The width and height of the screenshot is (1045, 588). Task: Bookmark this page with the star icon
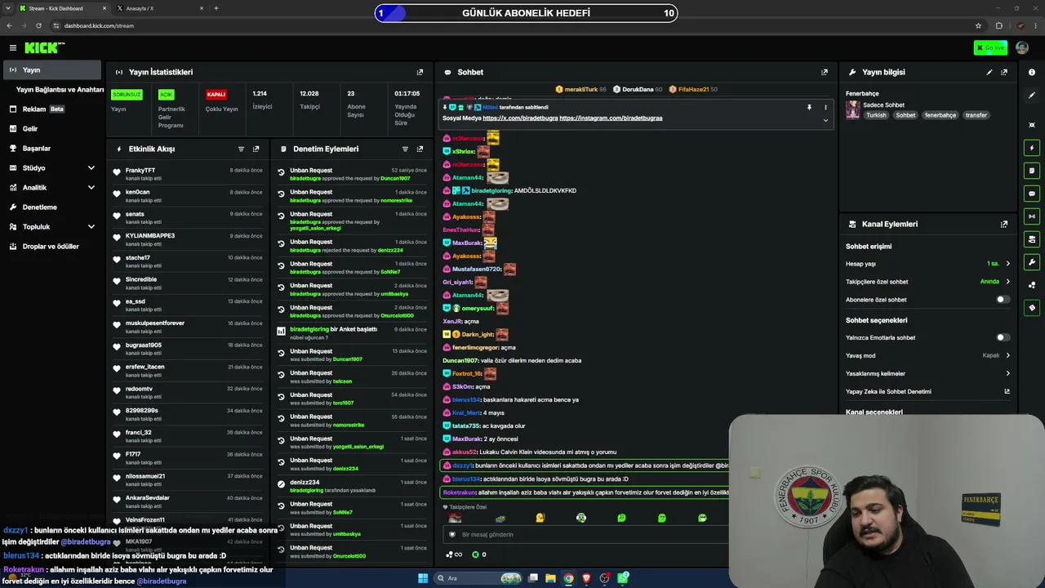[x=978, y=25]
